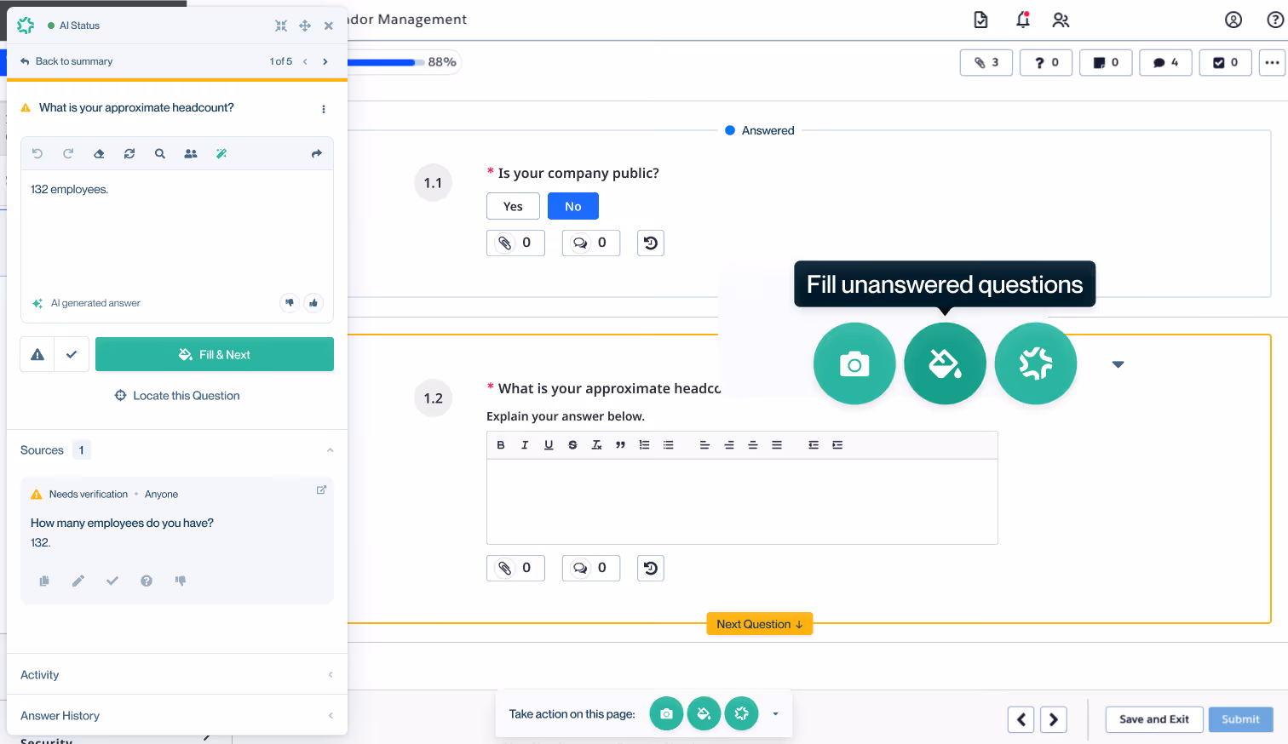
Task: Open the notifications bell in the header
Action: [1022, 20]
